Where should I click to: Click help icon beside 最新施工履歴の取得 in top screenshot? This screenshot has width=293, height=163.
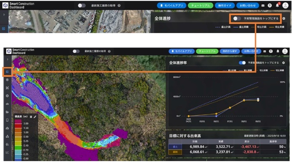click(x=119, y=5)
